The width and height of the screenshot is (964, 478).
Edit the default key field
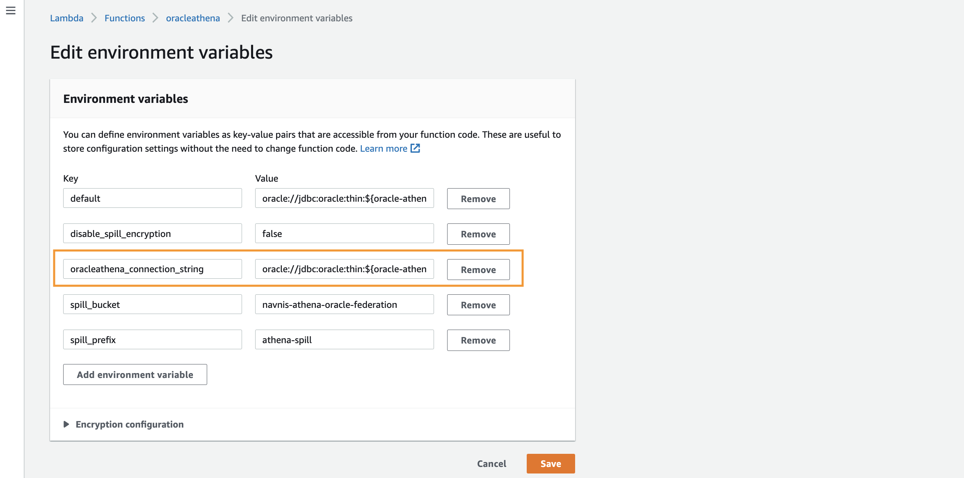click(152, 198)
